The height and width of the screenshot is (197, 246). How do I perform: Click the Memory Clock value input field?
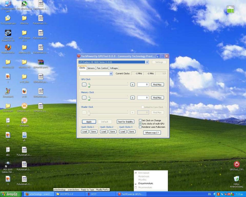click(x=143, y=97)
